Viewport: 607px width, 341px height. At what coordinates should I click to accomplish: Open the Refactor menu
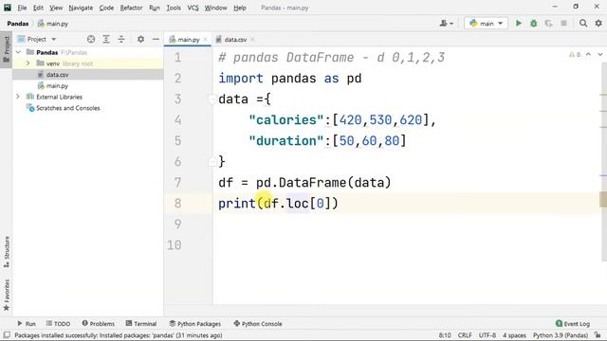click(x=131, y=8)
